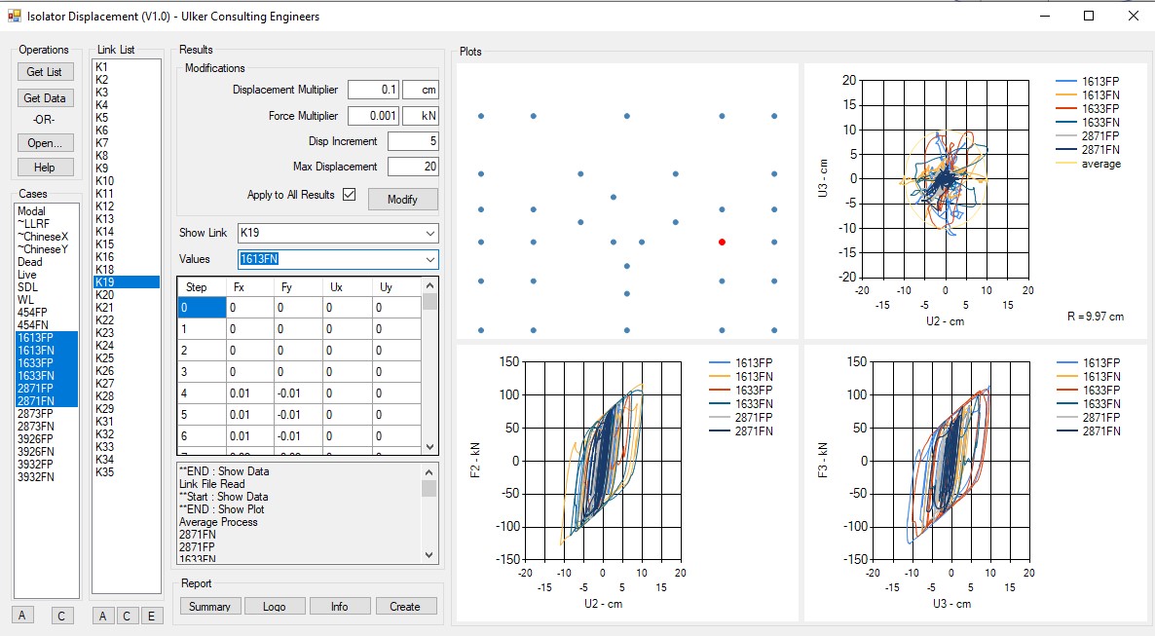Select the 2873FP case
Screen dimensions: 1155x636
[x=47, y=413]
